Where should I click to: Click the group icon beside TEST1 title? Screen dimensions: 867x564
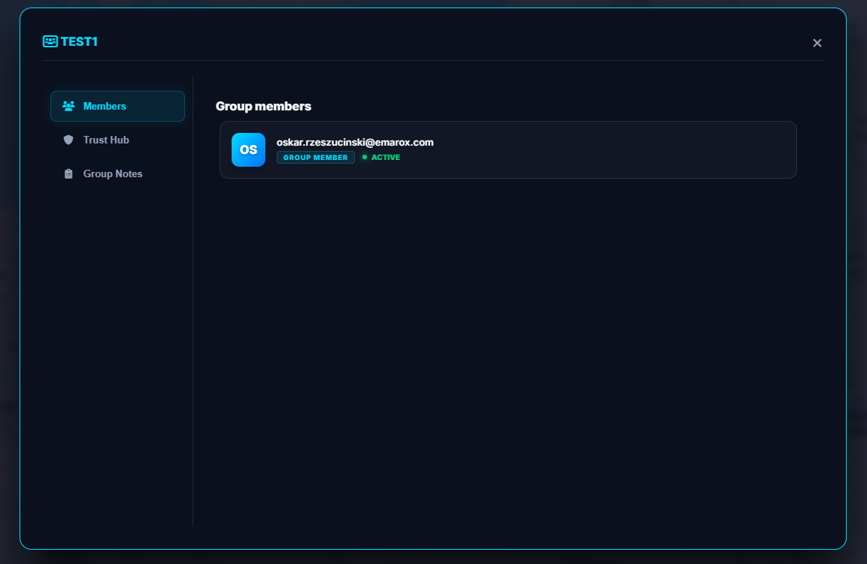[50, 42]
